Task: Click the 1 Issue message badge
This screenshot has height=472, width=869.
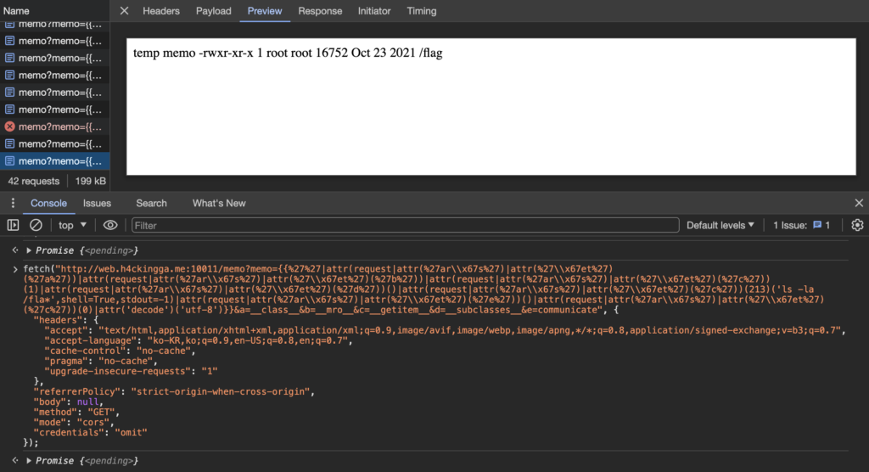Action: [802, 225]
